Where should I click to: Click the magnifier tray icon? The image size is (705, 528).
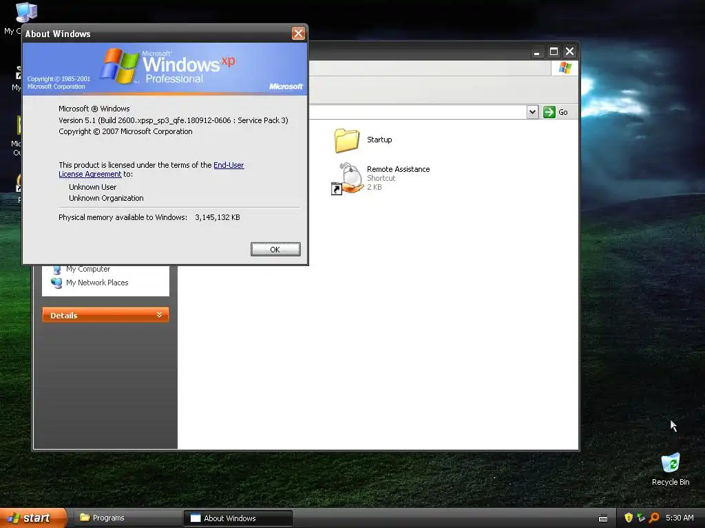click(654, 518)
